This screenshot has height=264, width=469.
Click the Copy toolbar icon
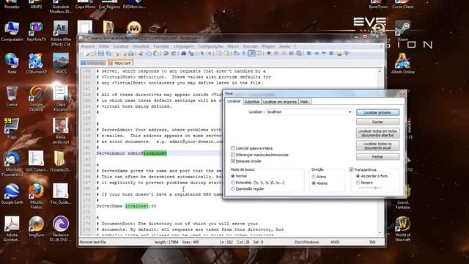148,54
